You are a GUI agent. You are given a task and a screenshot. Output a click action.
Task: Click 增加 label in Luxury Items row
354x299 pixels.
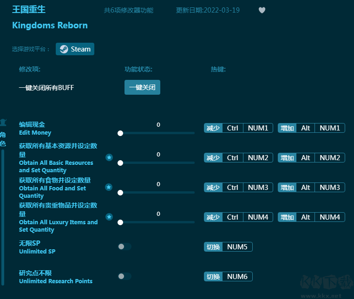[x=287, y=217]
